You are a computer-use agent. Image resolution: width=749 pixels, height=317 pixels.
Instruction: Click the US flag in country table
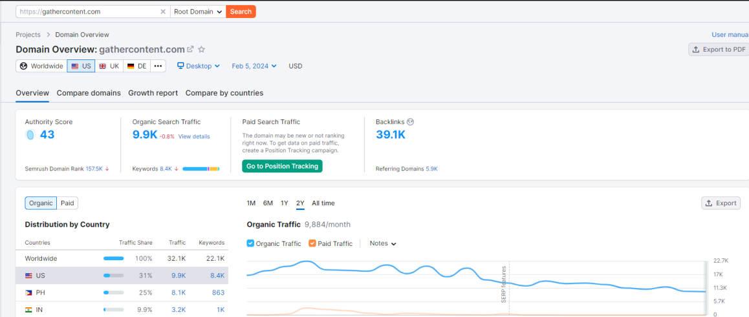[28, 276]
